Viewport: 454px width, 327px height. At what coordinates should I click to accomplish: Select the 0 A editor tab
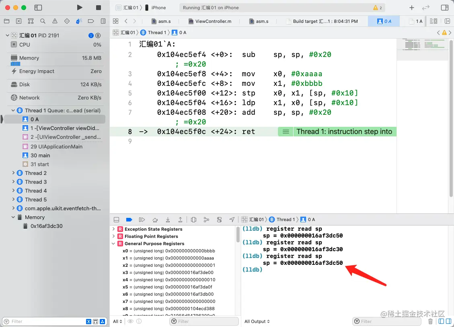coord(384,21)
